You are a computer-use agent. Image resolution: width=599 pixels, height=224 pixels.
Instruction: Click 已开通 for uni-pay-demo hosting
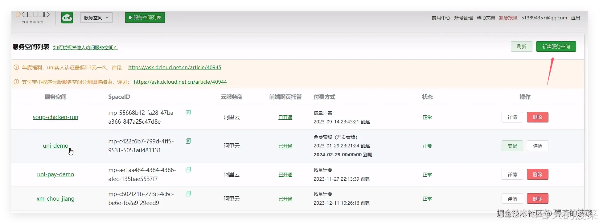click(x=285, y=175)
